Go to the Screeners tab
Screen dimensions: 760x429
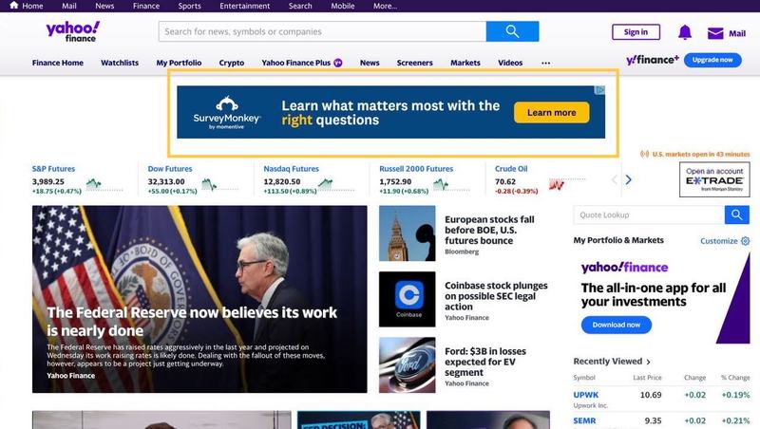coord(414,63)
